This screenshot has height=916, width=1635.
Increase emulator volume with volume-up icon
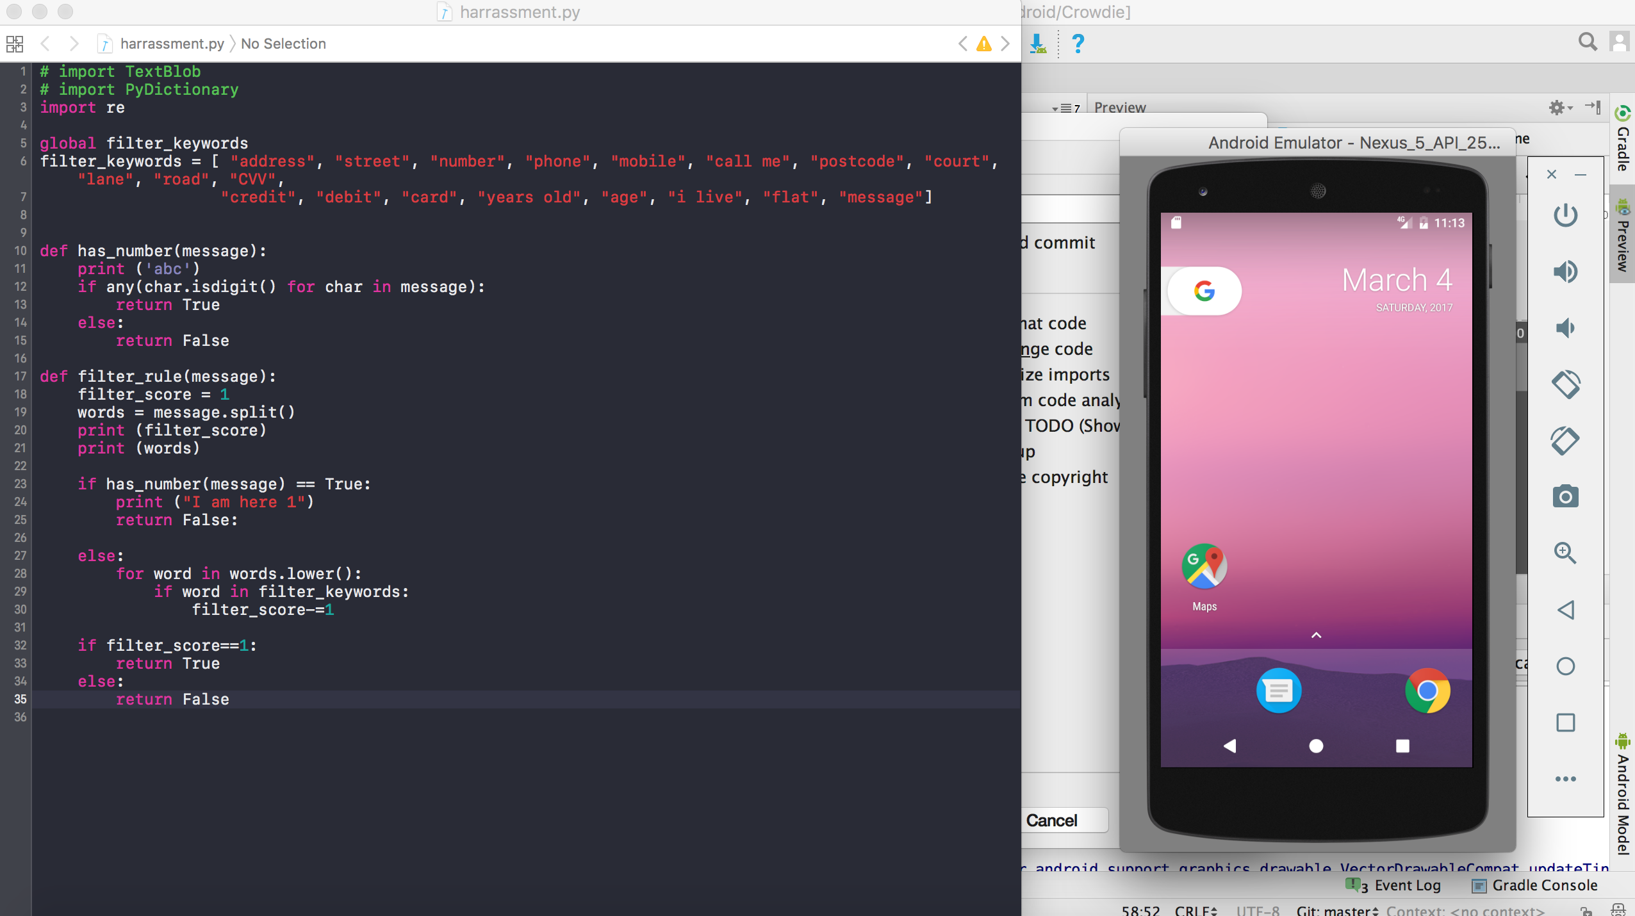point(1565,272)
